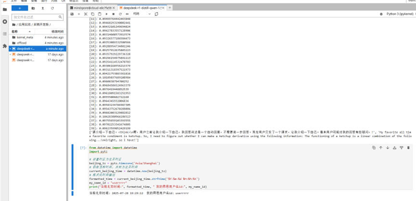Move the active cell up

[380, 148]
